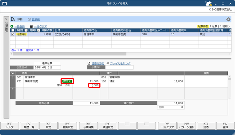Click the 日付 column header
Image resolution: width=235 pixels, height=135 pixels.
(68, 30)
